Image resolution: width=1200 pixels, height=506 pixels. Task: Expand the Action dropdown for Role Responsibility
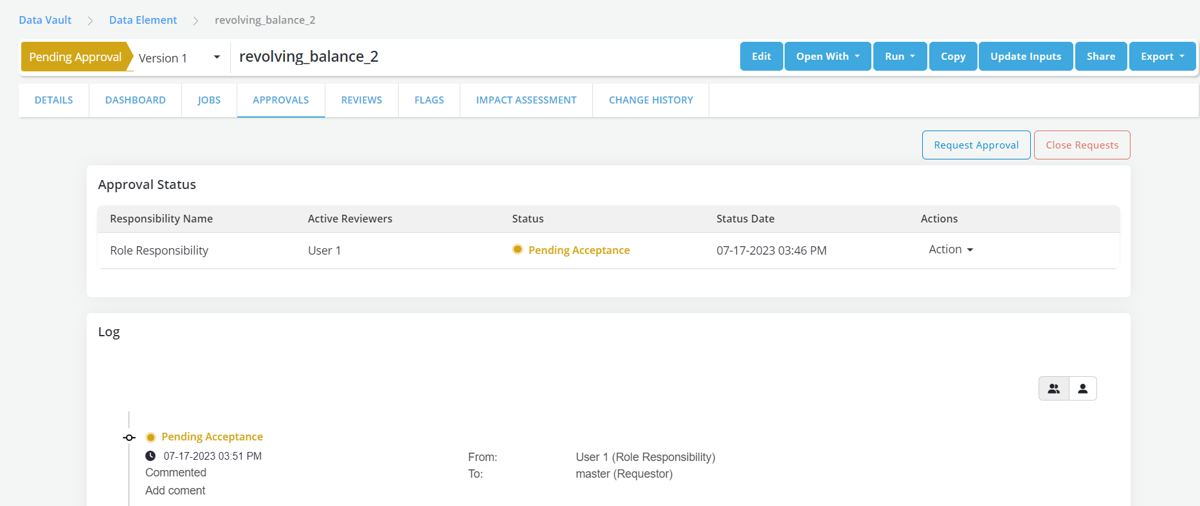tap(950, 249)
